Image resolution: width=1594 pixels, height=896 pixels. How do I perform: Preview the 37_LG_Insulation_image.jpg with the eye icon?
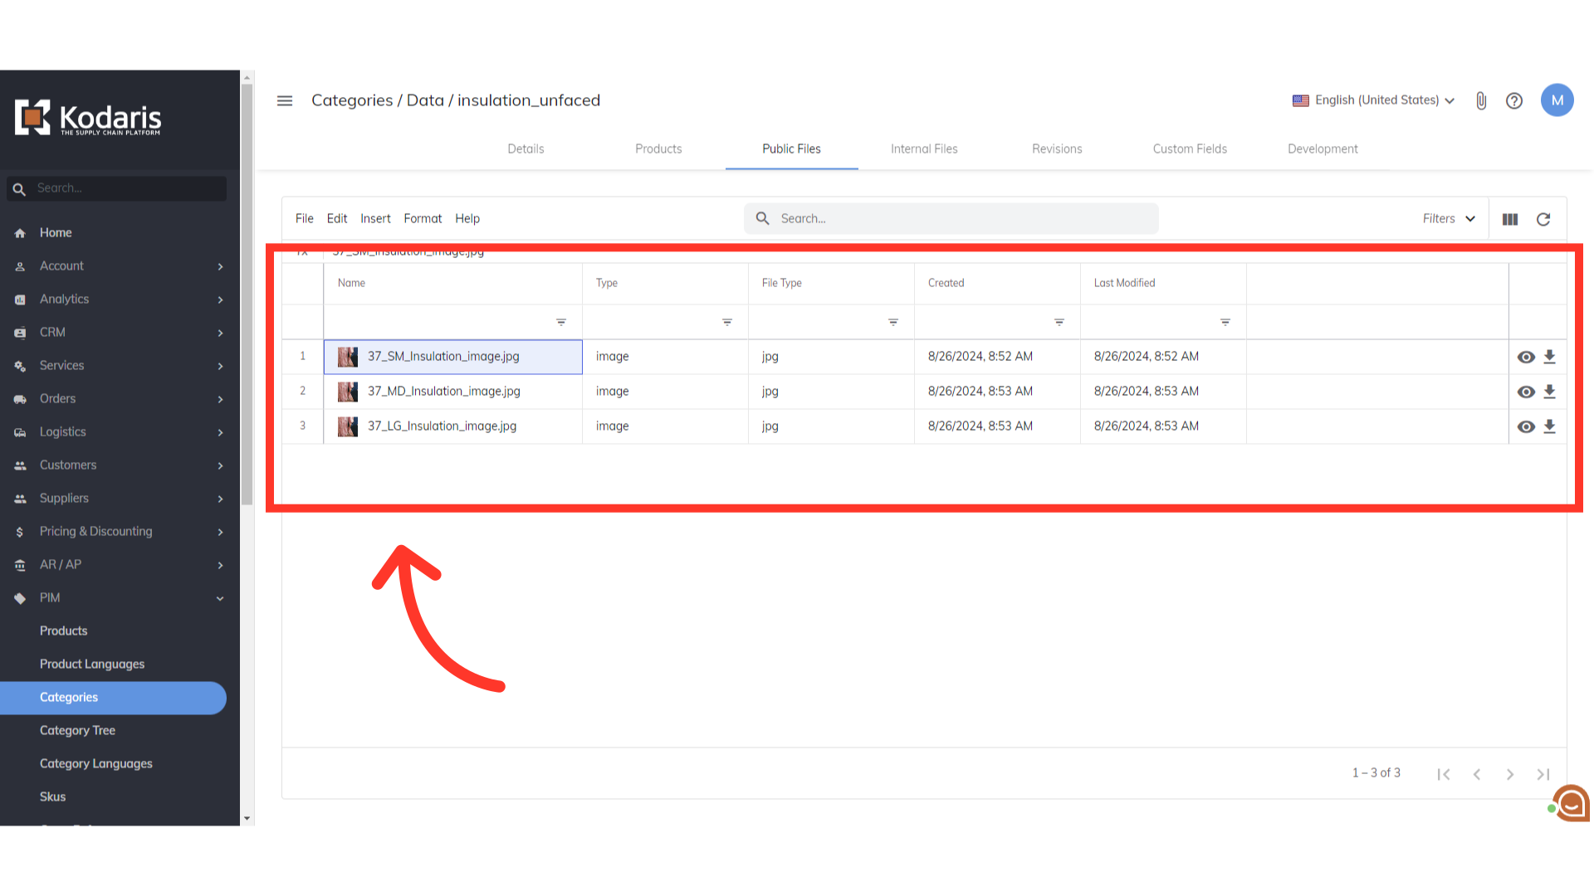pos(1526,426)
